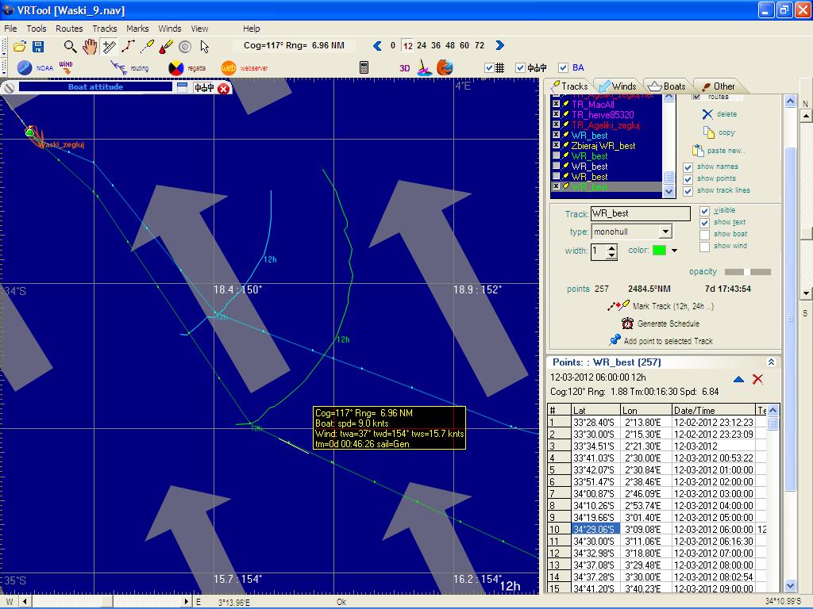Open the Routes menu

tap(69, 29)
